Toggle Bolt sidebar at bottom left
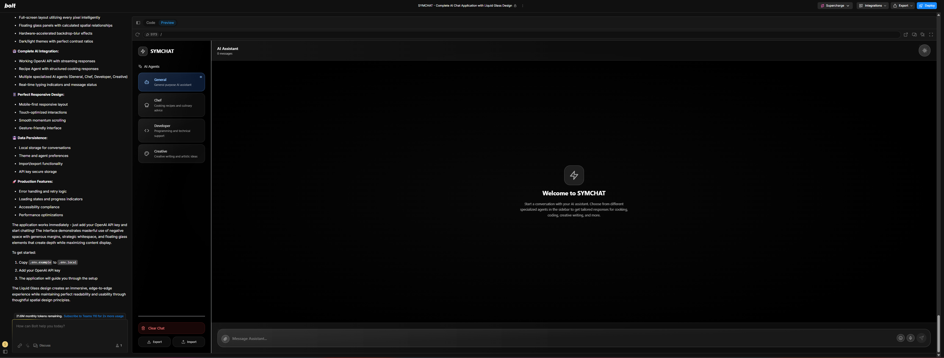Viewport: 944px width, 358px height. click(x=5, y=352)
